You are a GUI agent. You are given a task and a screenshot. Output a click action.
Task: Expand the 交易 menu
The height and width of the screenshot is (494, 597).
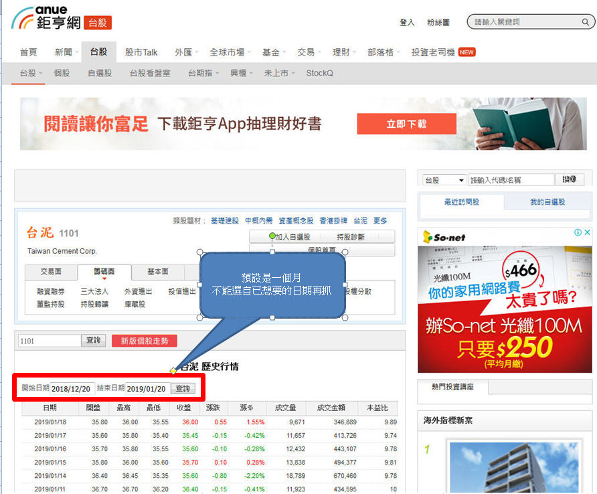click(309, 52)
